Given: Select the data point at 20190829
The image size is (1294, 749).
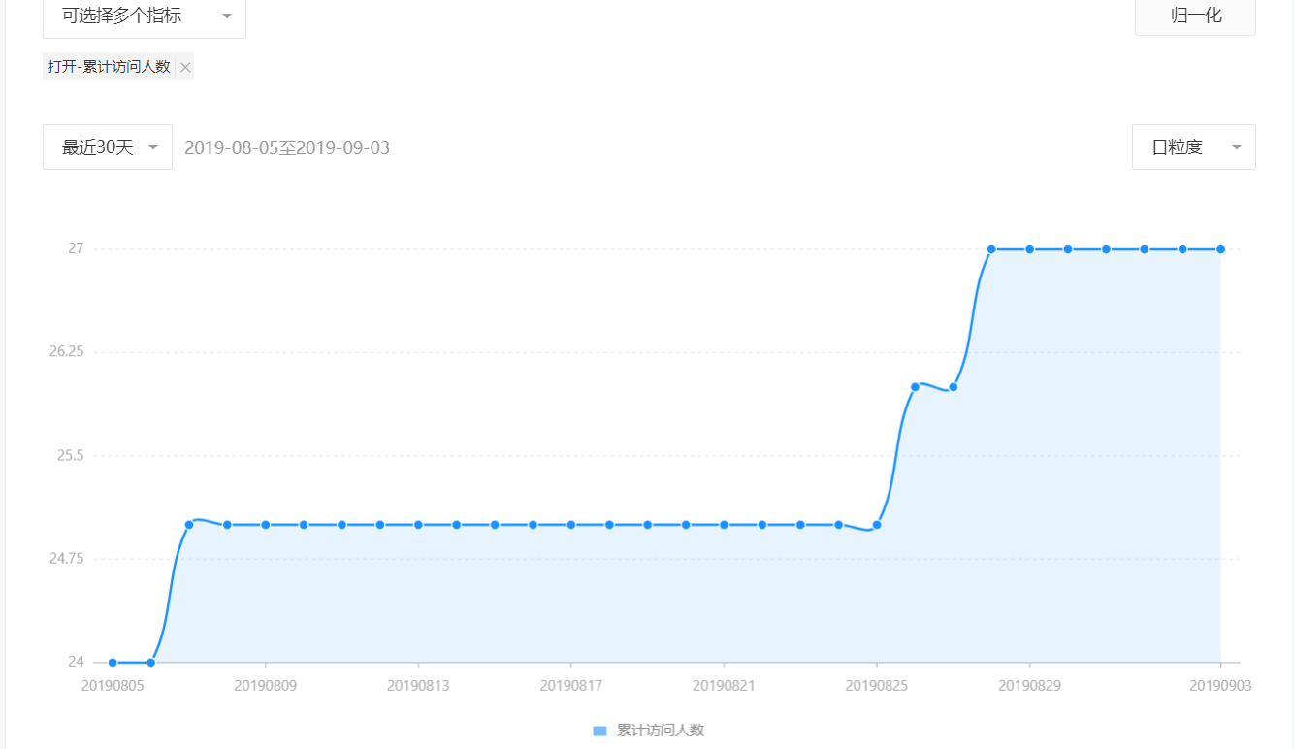Looking at the screenshot, I should [1029, 249].
